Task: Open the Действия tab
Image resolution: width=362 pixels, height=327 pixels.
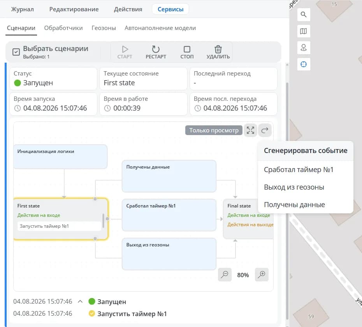Action: (128, 9)
